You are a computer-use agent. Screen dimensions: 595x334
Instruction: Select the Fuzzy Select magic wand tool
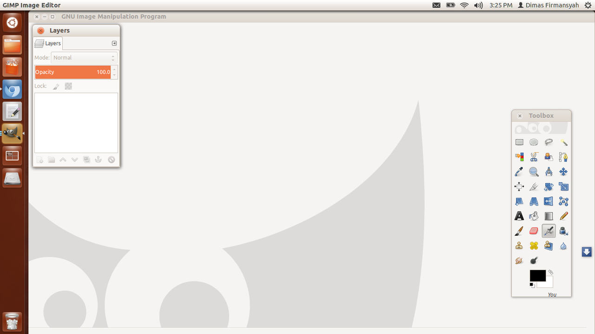click(x=563, y=142)
